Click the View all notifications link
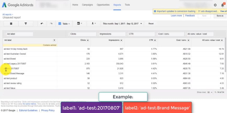Screen dimensions: 227x113 223,11
